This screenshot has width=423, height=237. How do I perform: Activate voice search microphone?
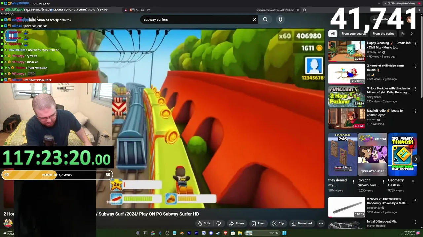(x=280, y=19)
